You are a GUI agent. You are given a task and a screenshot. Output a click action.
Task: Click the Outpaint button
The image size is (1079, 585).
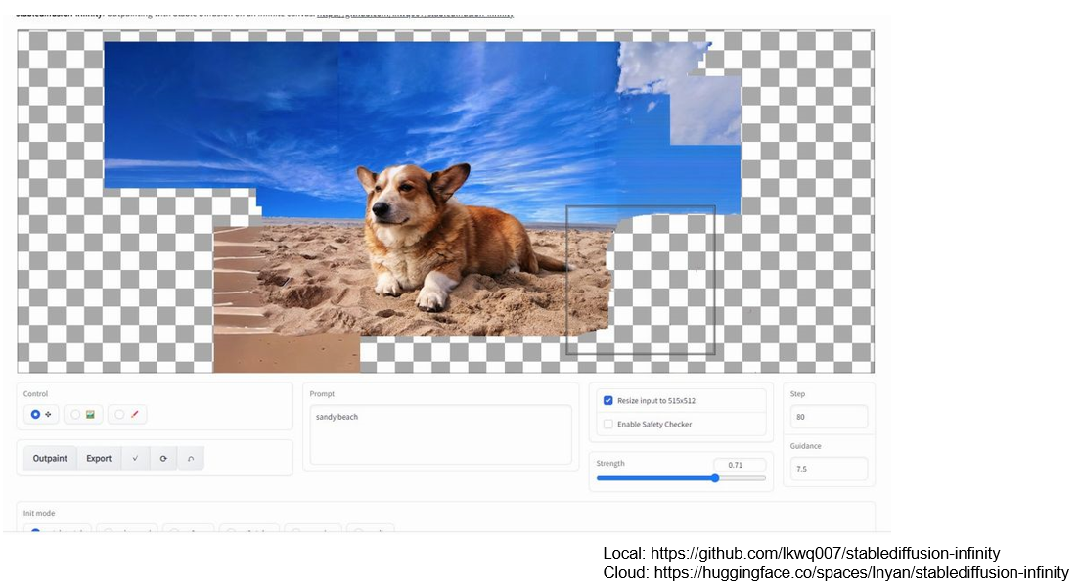coord(50,458)
